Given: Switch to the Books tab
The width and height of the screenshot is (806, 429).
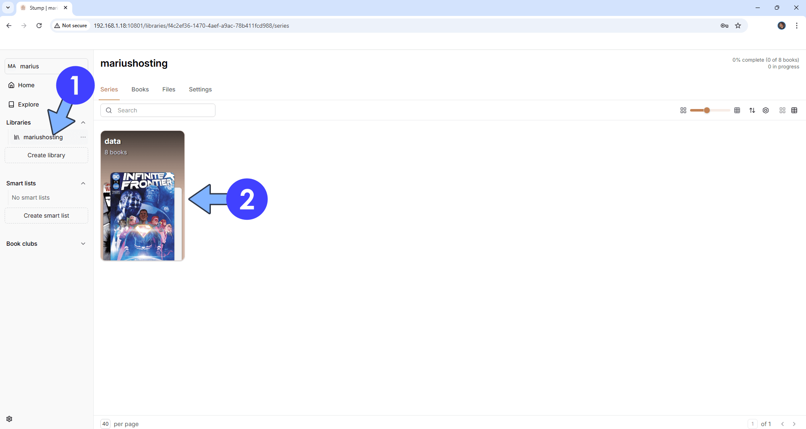Looking at the screenshot, I should click(140, 89).
